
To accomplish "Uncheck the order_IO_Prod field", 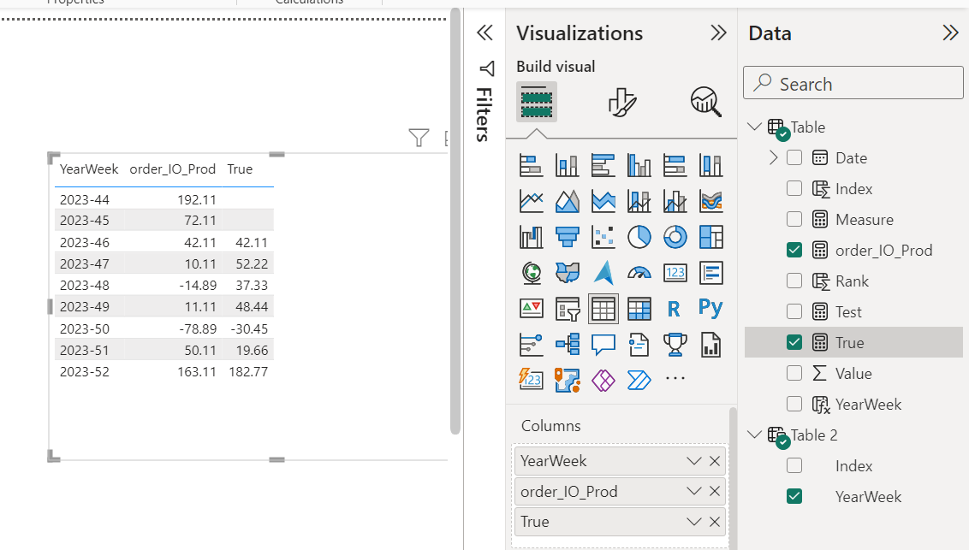I will point(794,250).
